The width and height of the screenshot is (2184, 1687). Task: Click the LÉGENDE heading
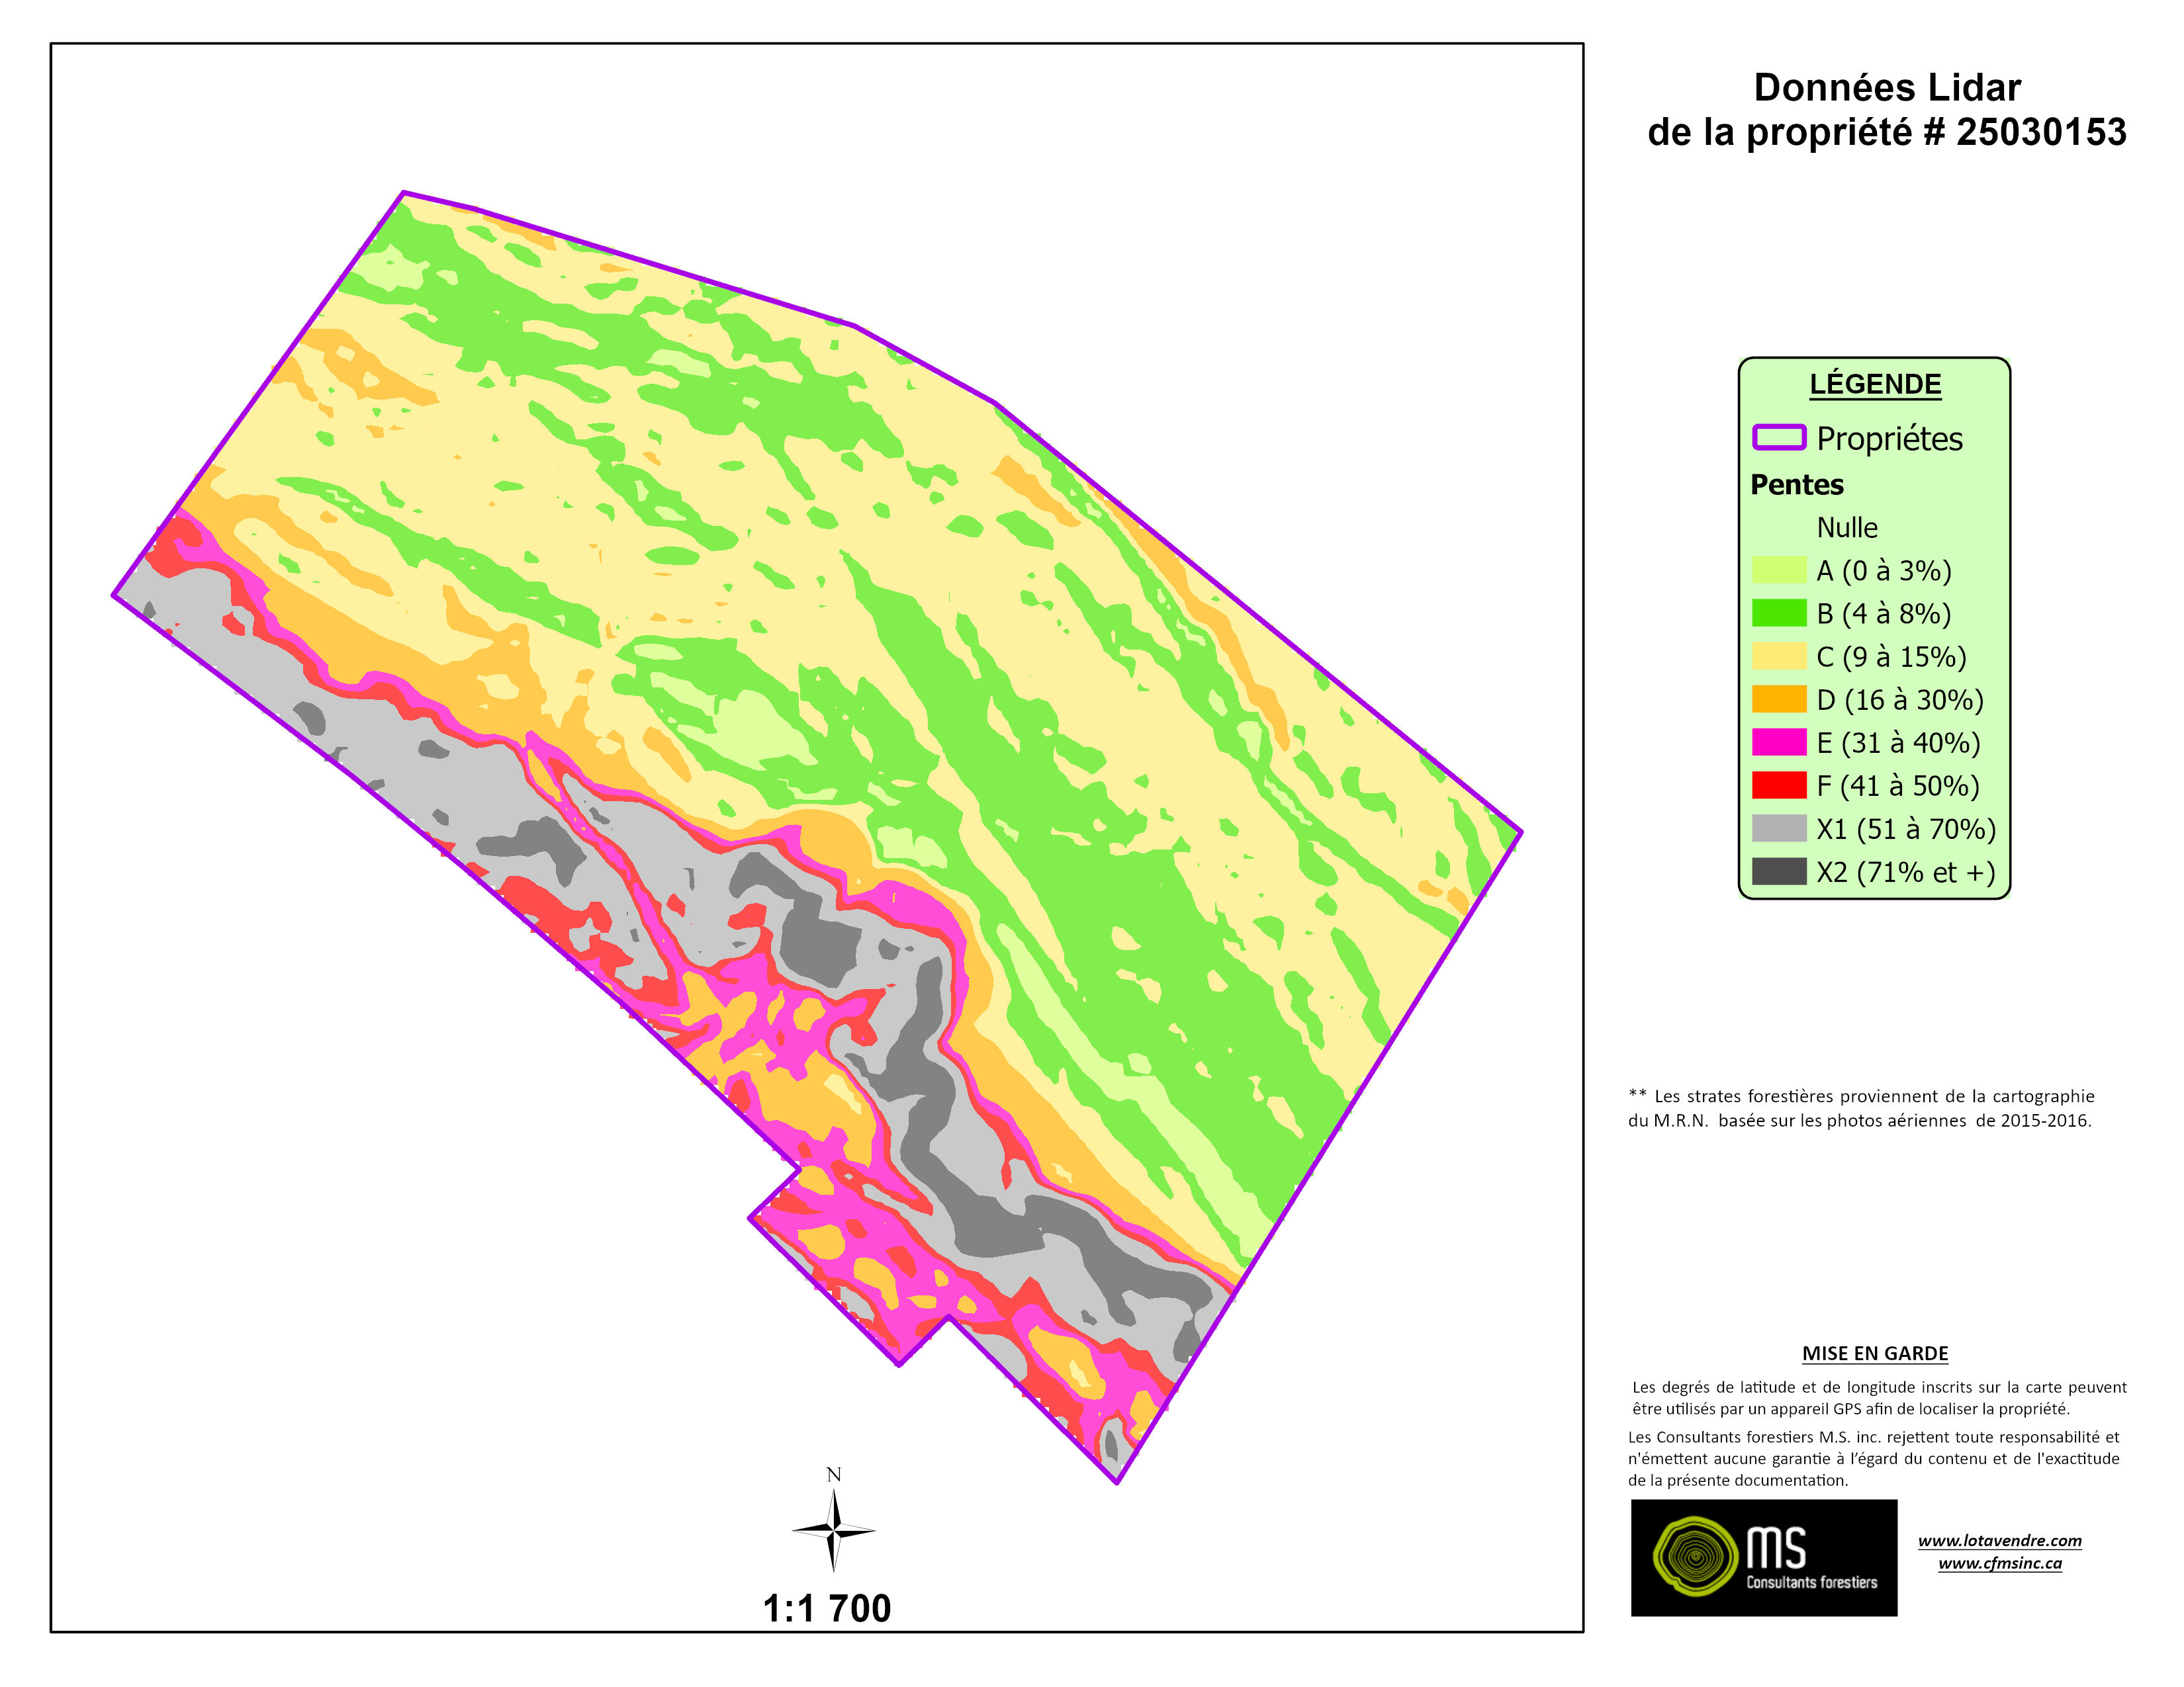(x=1875, y=384)
